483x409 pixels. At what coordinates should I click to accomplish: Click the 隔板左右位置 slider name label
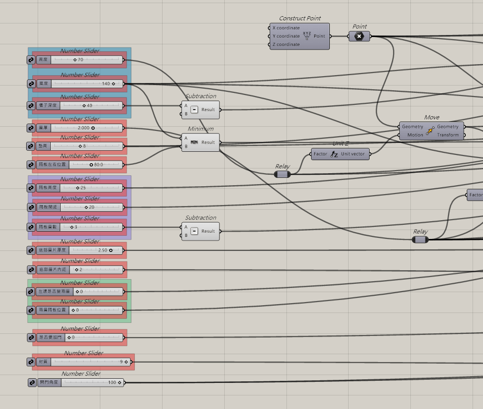[x=52, y=164]
